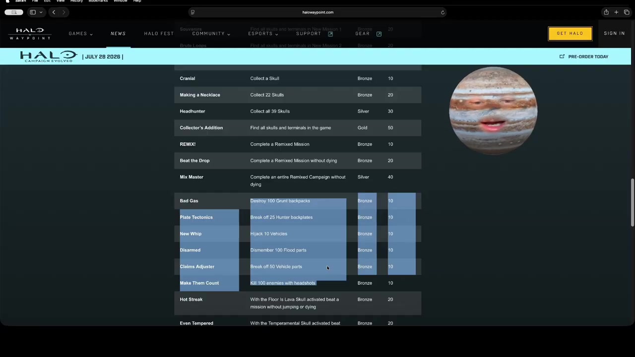The height and width of the screenshot is (357, 635).
Task: Open the Halo Fest page
Action: tap(159, 34)
